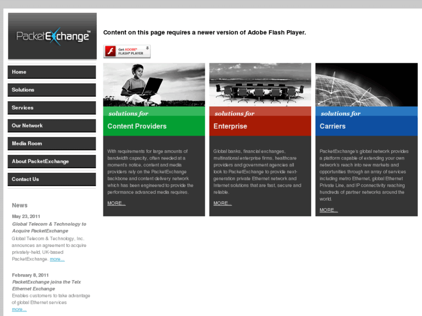
Task: Click MORE under Content Providers
Action: click(x=116, y=204)
